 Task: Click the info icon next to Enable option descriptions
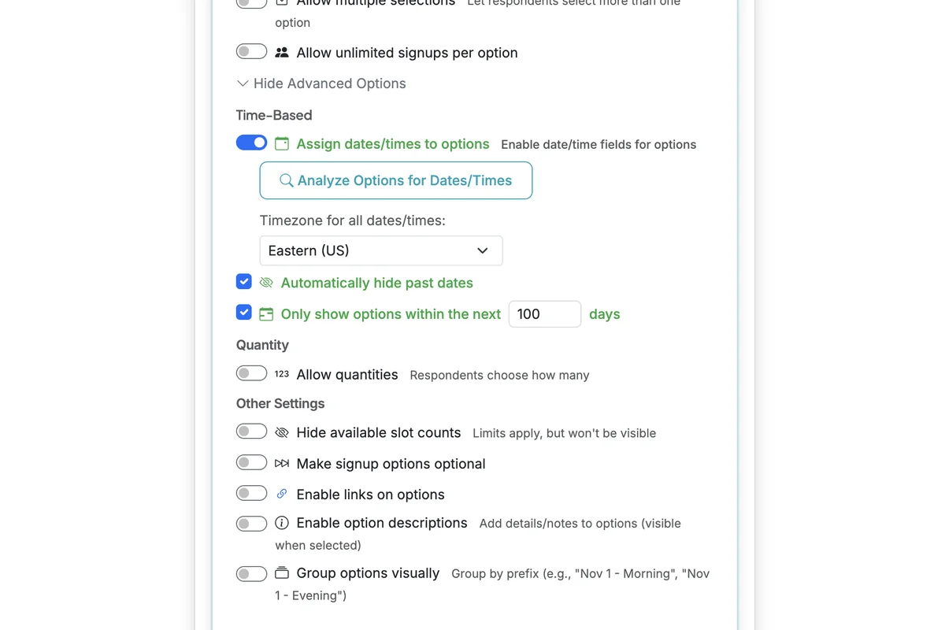tap(282, 523)
